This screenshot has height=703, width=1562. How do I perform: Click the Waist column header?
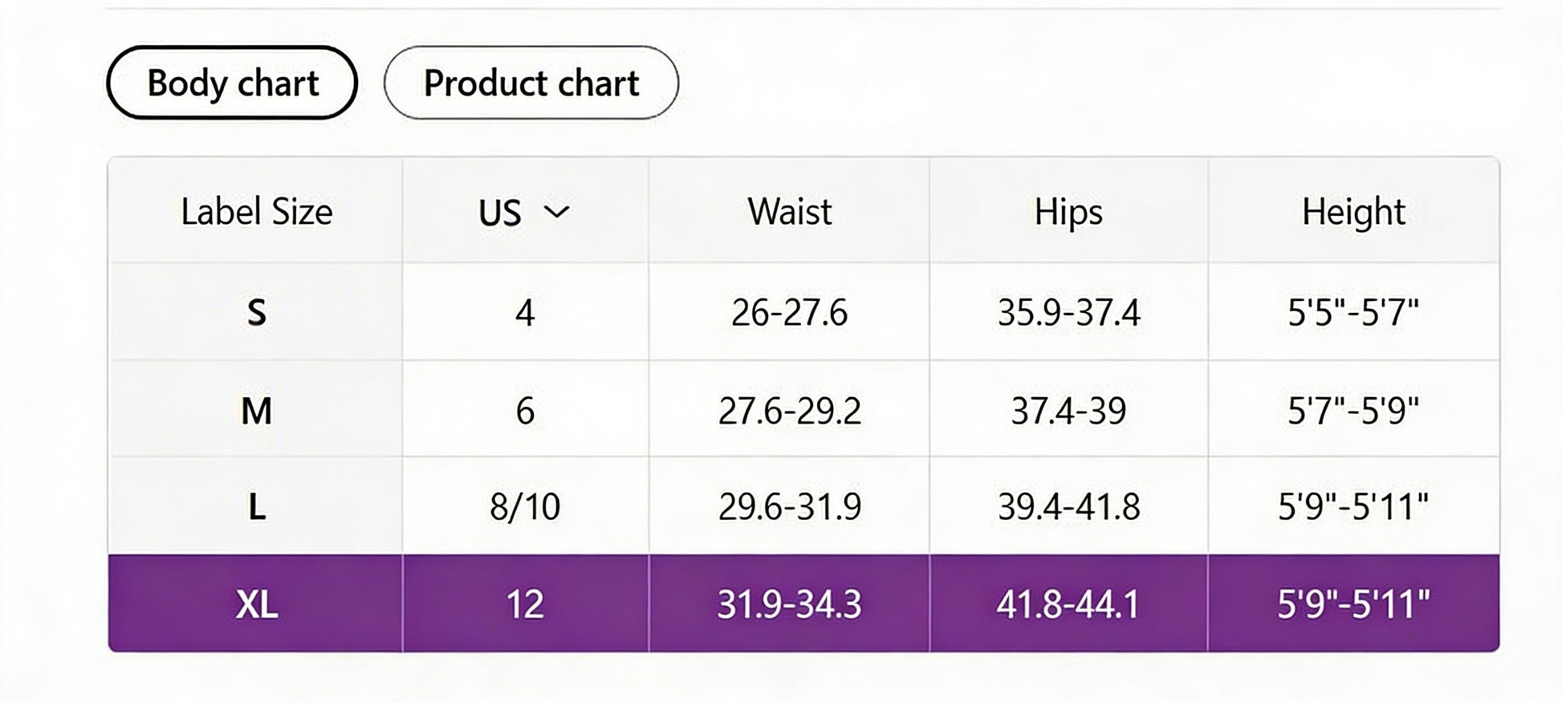tap(789, 212)
